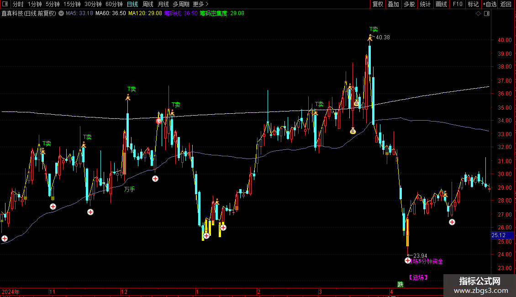Click the 筹码密集度: 29.08 label

click(222, 14)
